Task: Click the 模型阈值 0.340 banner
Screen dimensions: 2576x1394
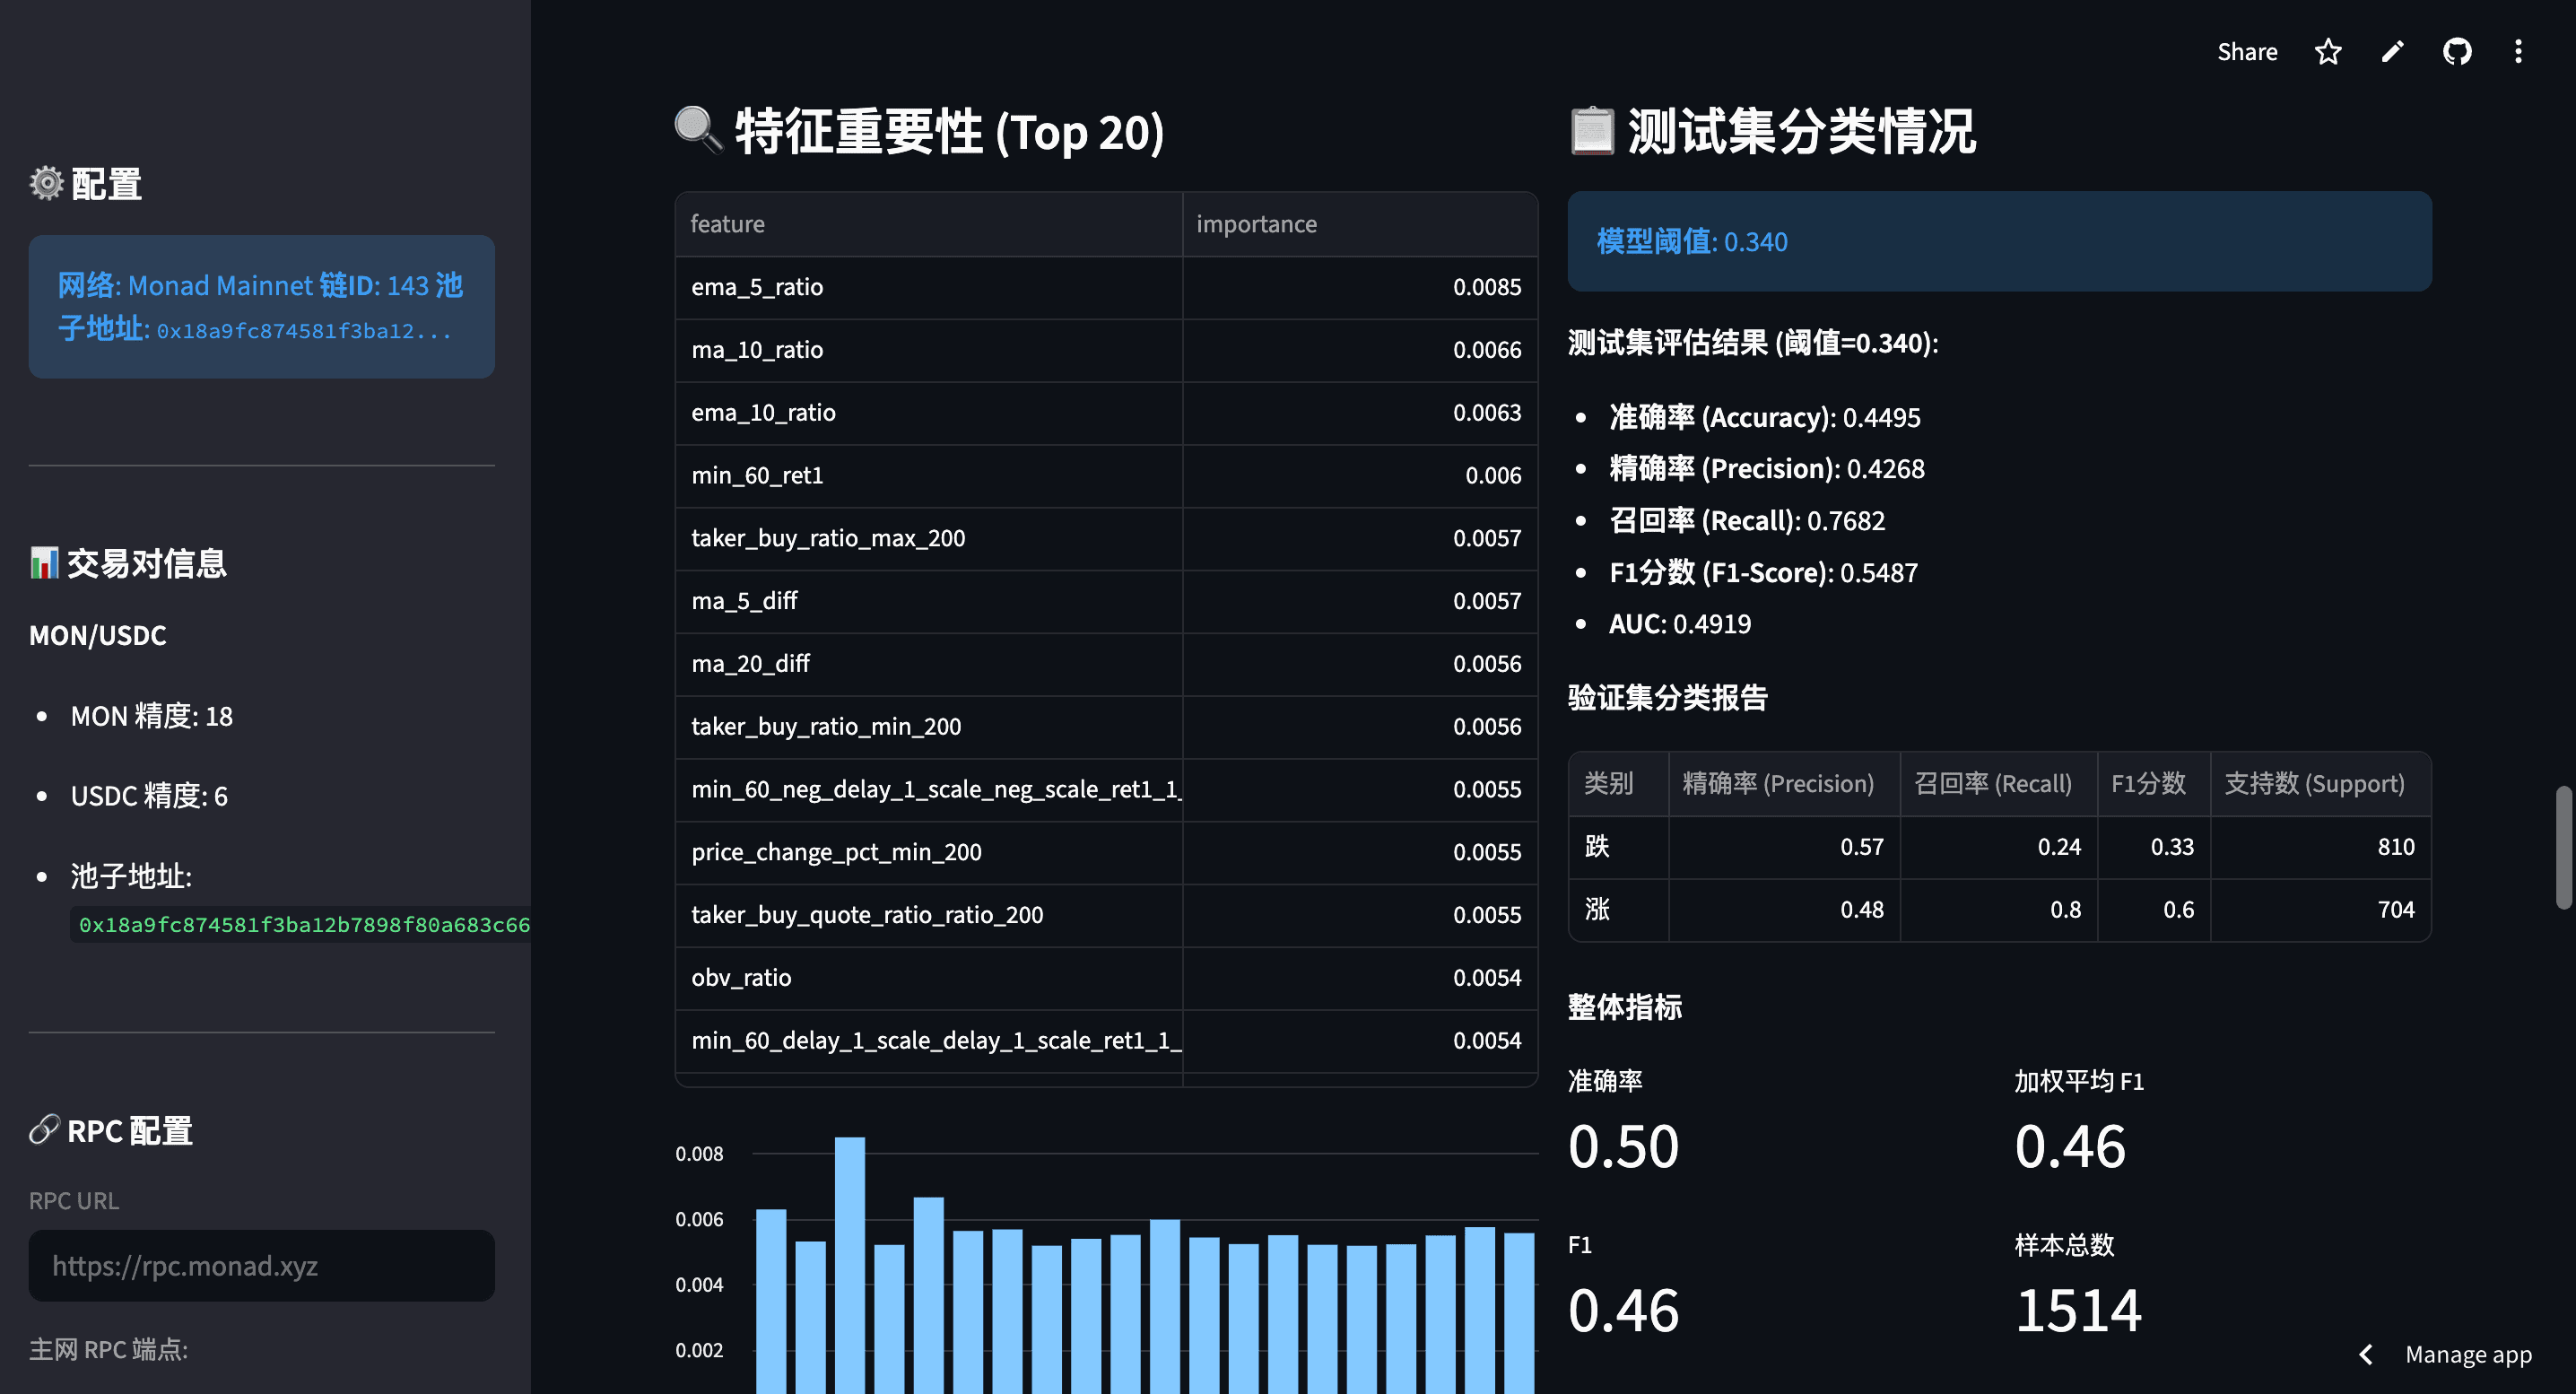Action: pos(1998,241)
